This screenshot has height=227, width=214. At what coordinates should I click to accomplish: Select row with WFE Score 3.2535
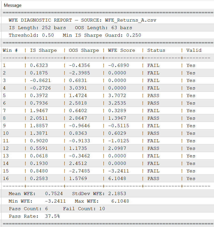[x=108, y=103]
